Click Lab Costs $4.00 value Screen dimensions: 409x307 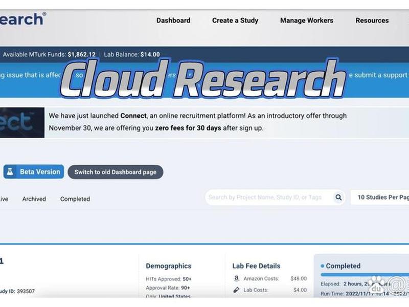coord(300,290)
